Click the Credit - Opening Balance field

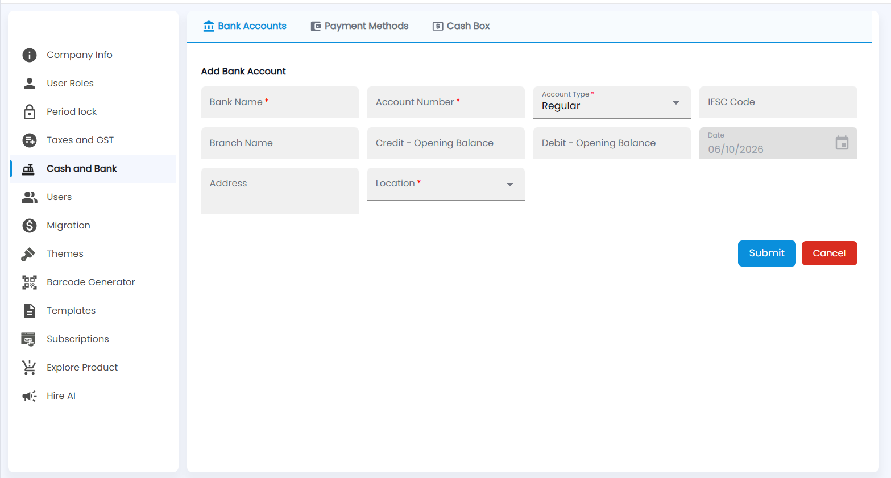(446, 143)
